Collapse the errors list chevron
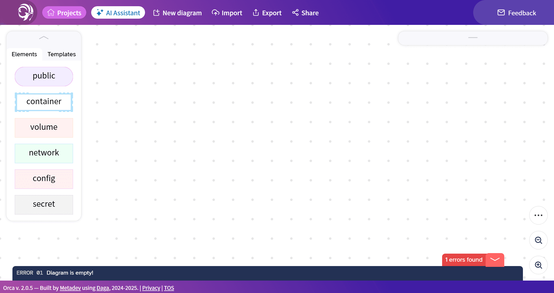The height and width of the screenshot is (293, 554). point(495,260)
